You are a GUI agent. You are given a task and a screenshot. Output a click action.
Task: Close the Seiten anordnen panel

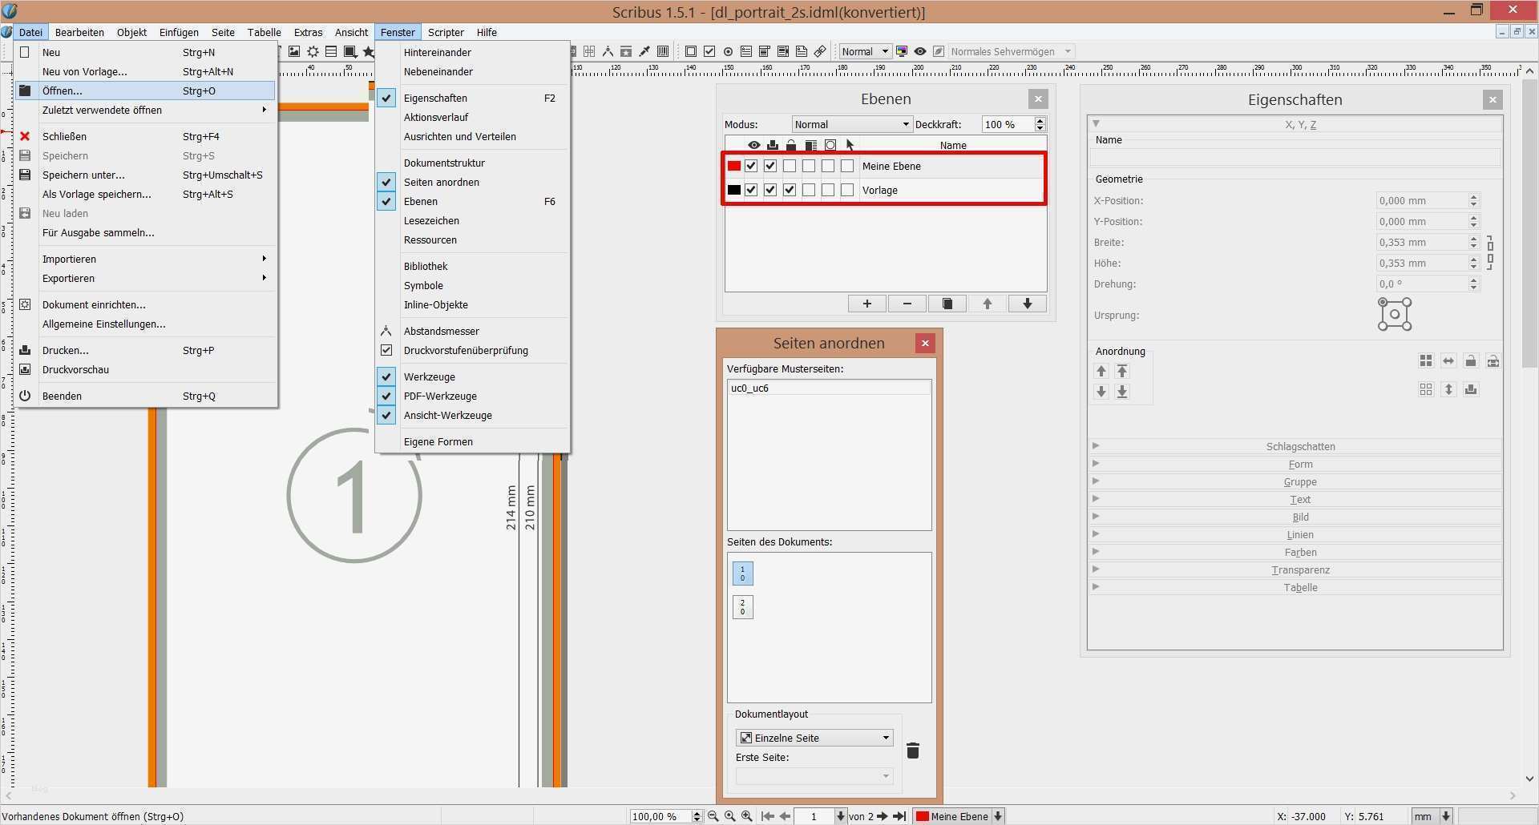[925, 343]
